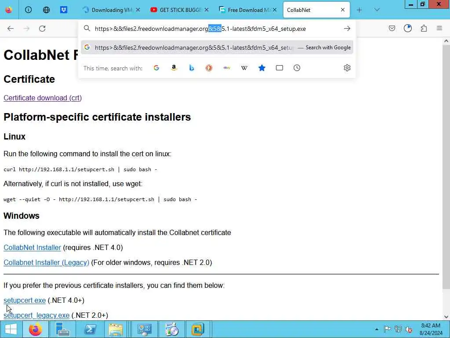Screen dimensions: 450x338
Task: Open the Extensions puzzle icon
Action: tap(424, 28)
